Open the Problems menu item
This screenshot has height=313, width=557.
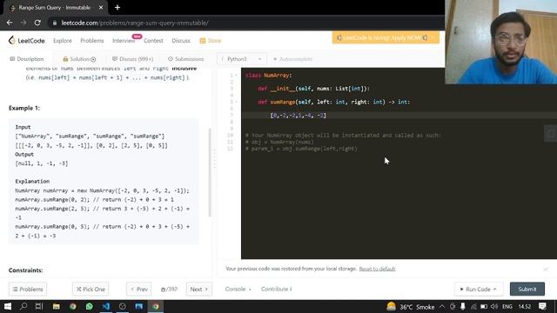coord(92,41)
